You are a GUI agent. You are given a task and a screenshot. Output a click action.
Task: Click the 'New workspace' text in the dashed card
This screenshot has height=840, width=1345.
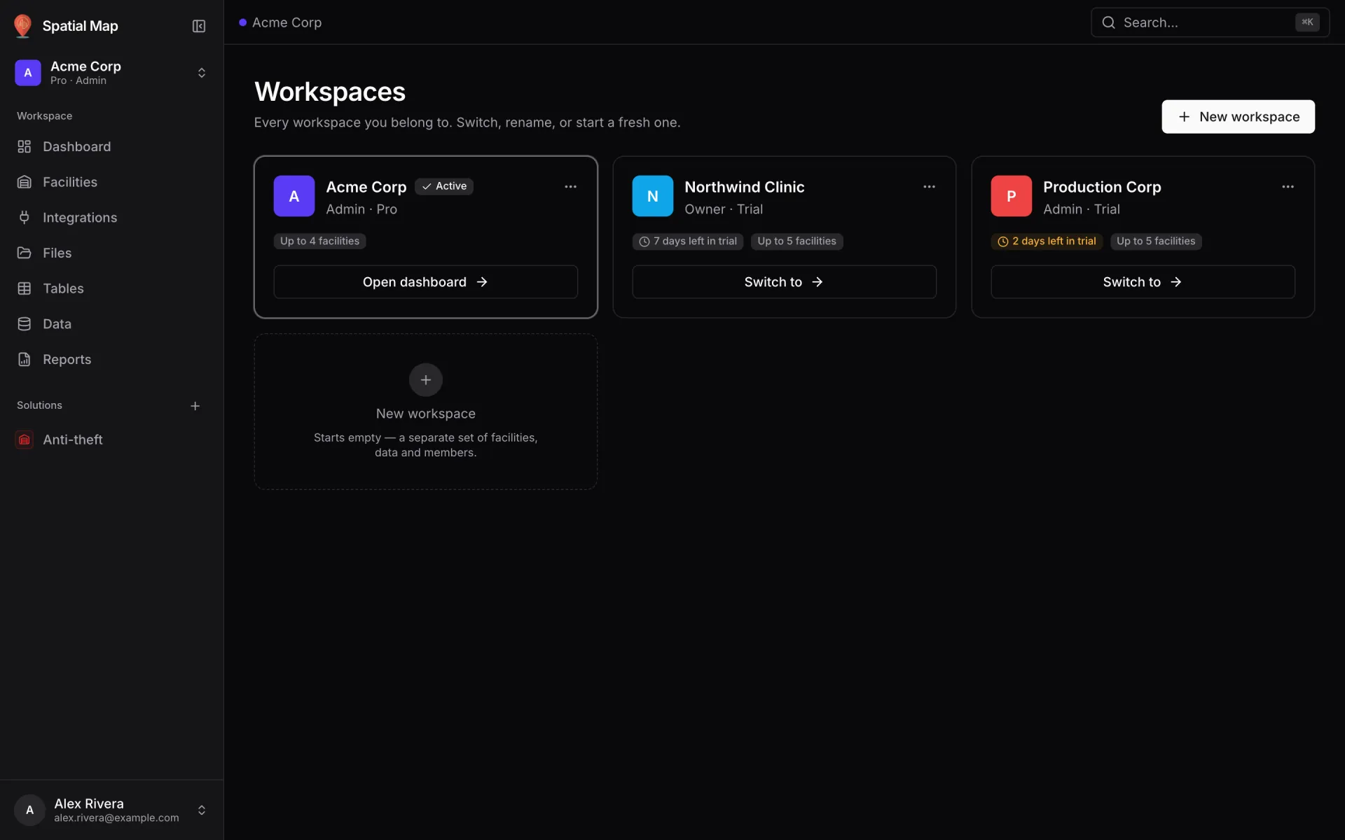(x=426, y=414)
